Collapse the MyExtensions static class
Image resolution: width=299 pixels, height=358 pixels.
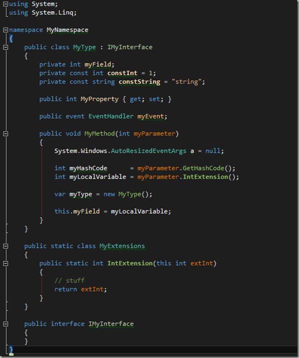(x=6, y=246)
